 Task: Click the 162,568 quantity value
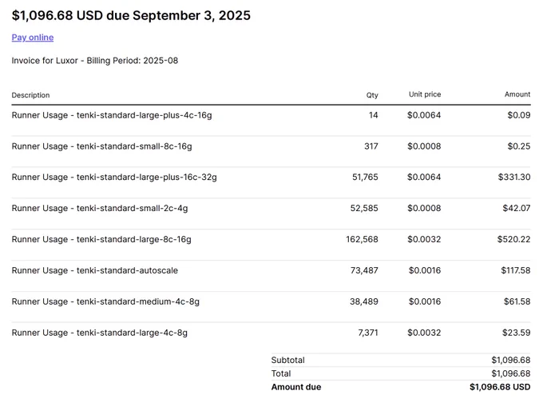pyautogui.click(x=363, y=239)
